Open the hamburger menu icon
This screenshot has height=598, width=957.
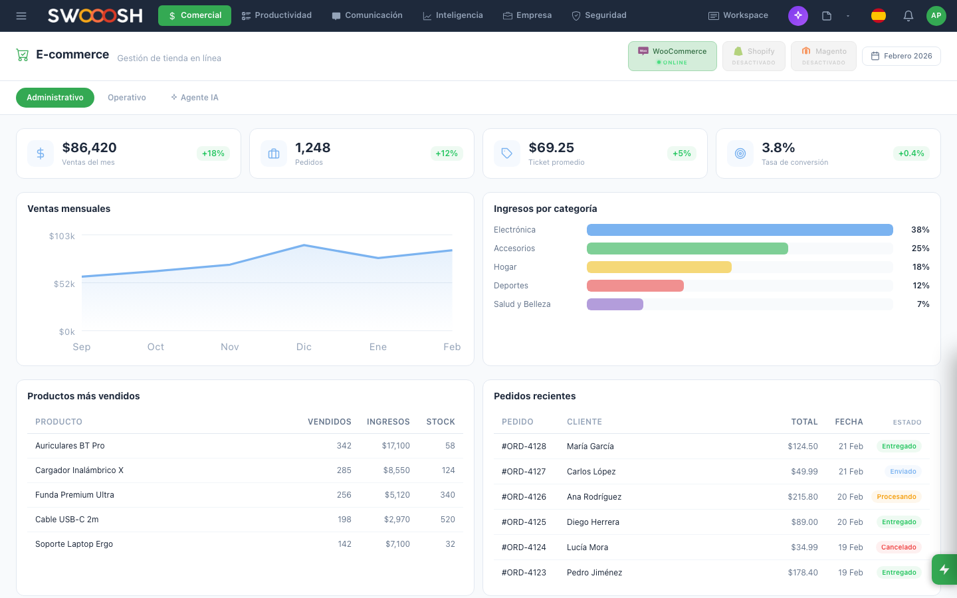pyautogui.click(x=21, y=16)
